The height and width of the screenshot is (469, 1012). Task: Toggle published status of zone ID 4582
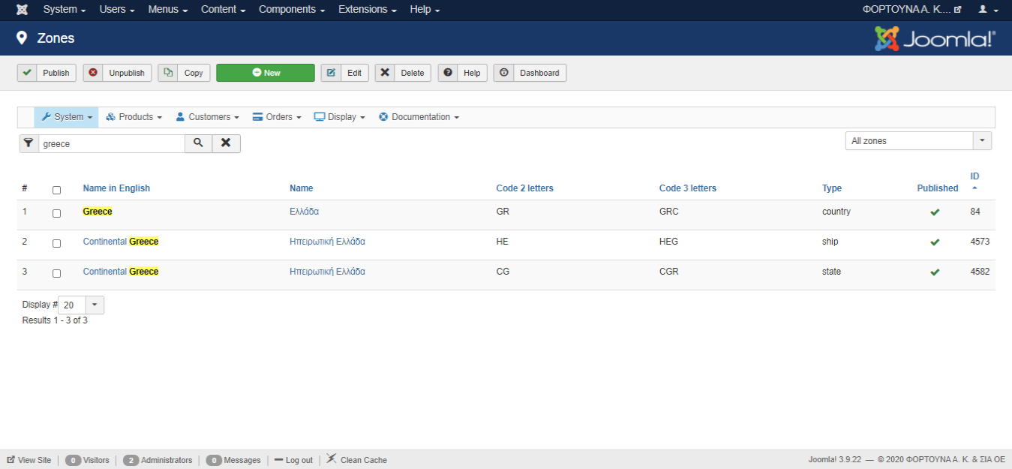[x=934, y=272]
